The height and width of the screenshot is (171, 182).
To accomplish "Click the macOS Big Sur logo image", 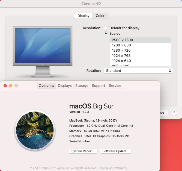I will [35, 130].
